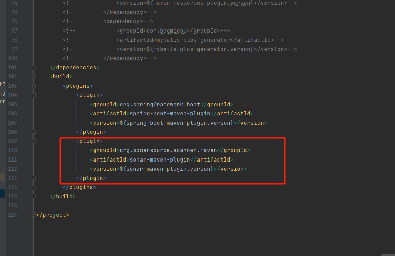Click the underlined 'verson' typo on line 94
This screenshot has width=395, height=256.
point(240,3)
